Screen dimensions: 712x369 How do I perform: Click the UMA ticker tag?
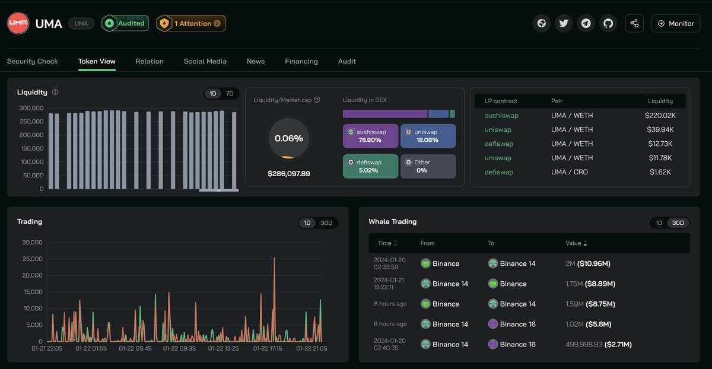point(81,23)
